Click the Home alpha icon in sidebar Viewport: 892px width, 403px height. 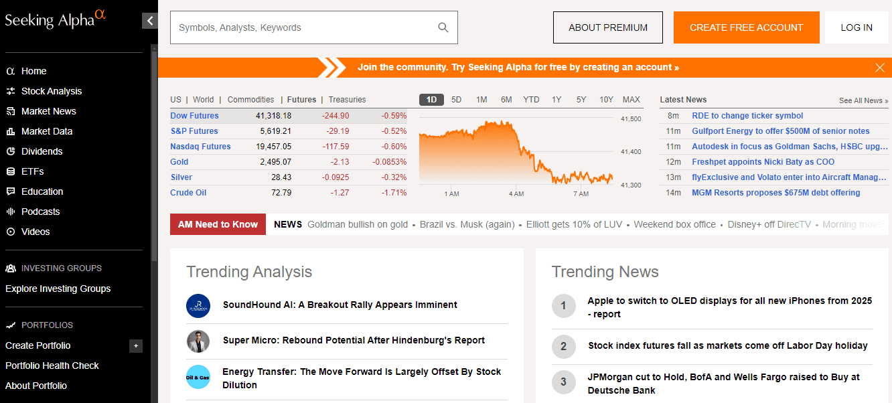11,71
